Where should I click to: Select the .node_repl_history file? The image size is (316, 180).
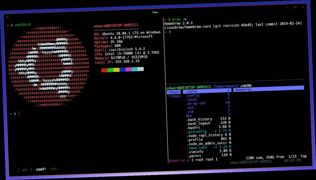pyautogui.click(x=209, y=135)
